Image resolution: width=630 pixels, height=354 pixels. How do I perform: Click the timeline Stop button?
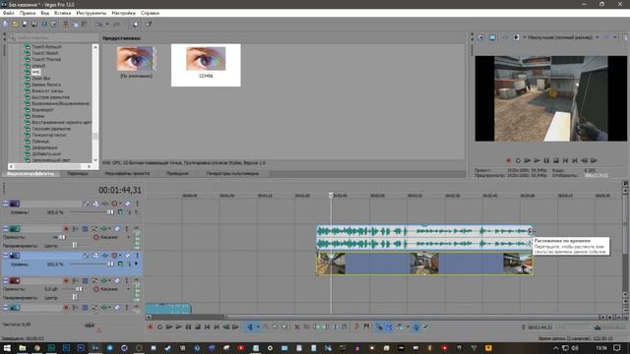pos(198,327)
